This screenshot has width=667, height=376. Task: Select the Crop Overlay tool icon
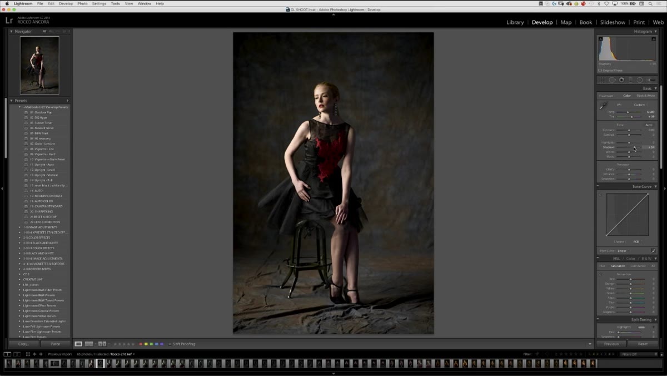603,80
